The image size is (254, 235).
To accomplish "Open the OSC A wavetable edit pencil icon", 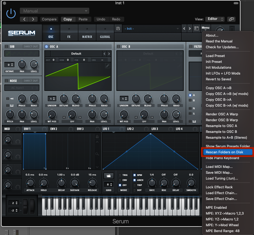I will click(107, 66).
